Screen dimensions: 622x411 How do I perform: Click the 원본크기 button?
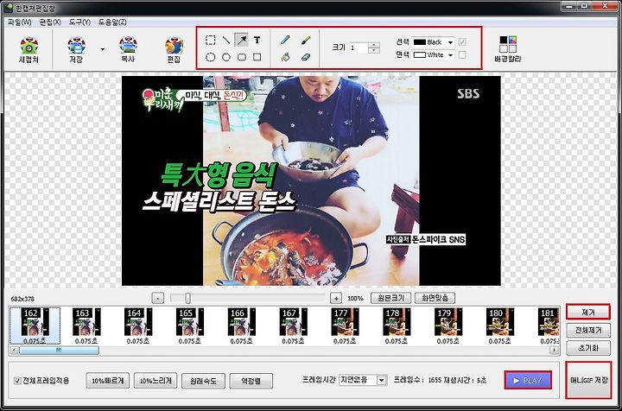click(x=390, y=298)
